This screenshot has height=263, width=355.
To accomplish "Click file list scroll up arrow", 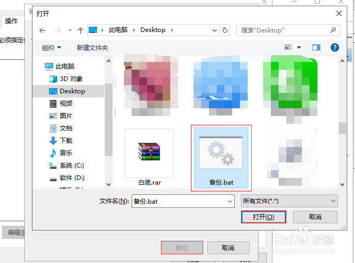I will point(342,61).
